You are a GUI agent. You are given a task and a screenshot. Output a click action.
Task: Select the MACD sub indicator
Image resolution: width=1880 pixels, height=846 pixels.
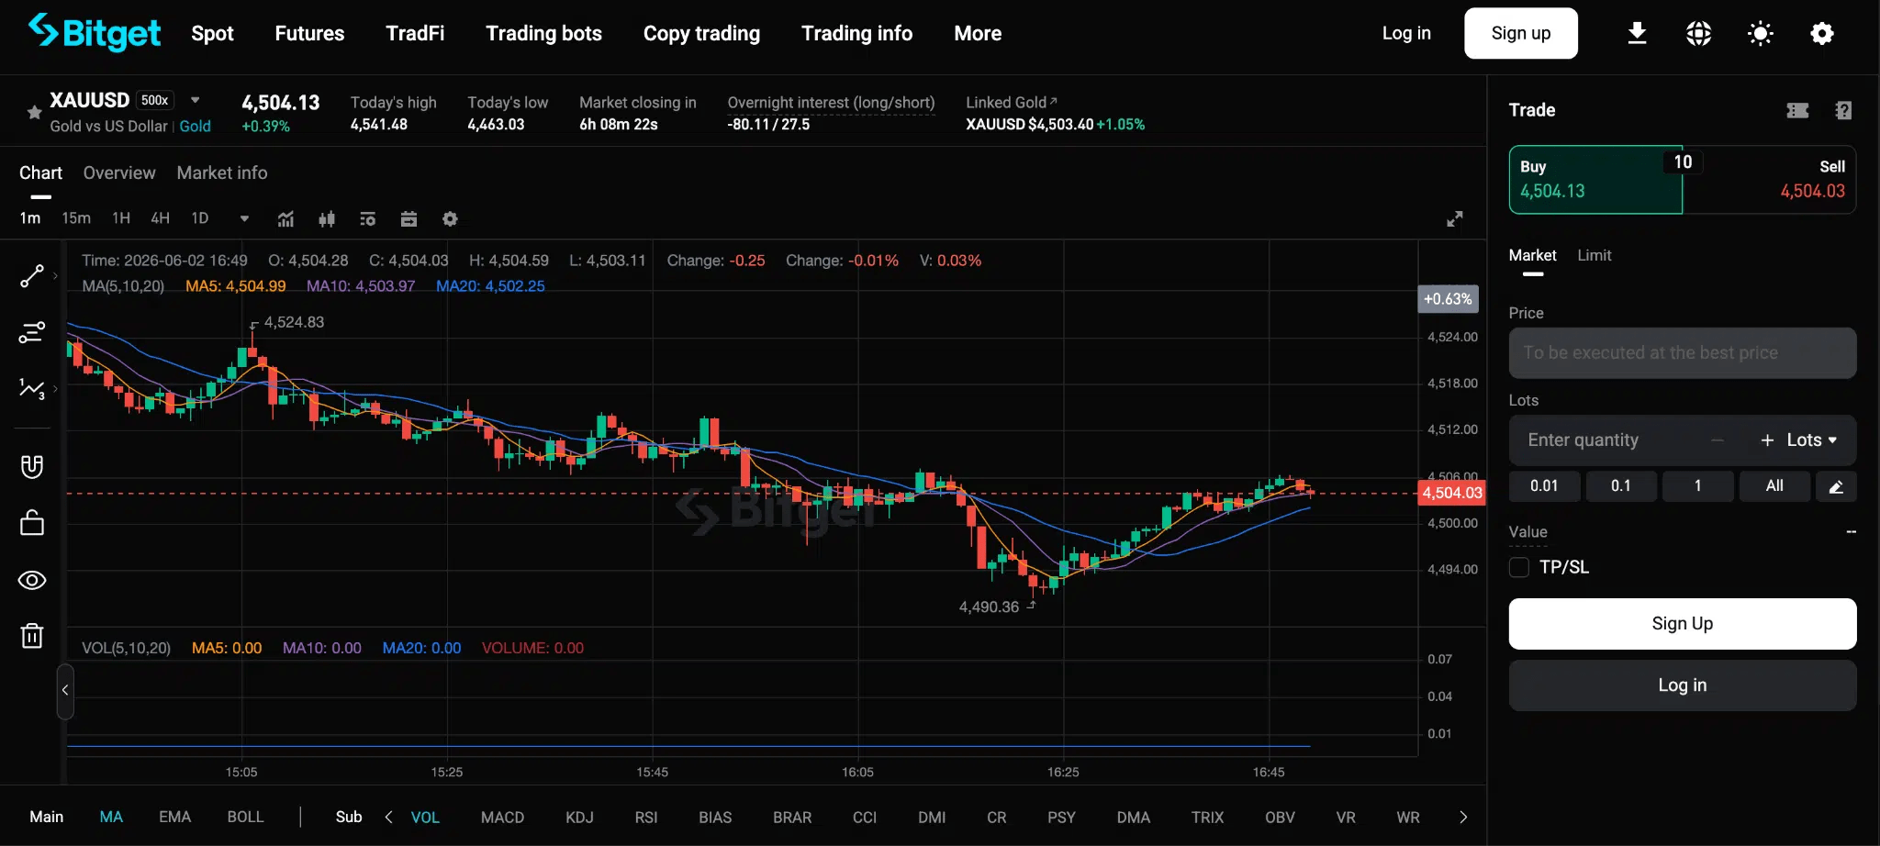click(502, 817)
